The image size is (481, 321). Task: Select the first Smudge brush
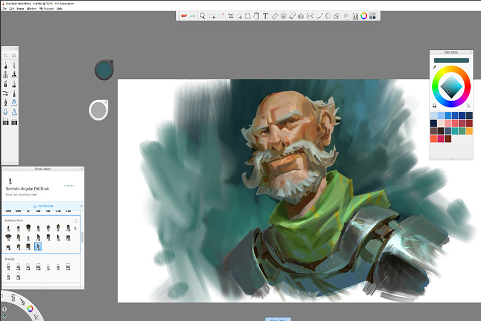click(x=8, y=266)
